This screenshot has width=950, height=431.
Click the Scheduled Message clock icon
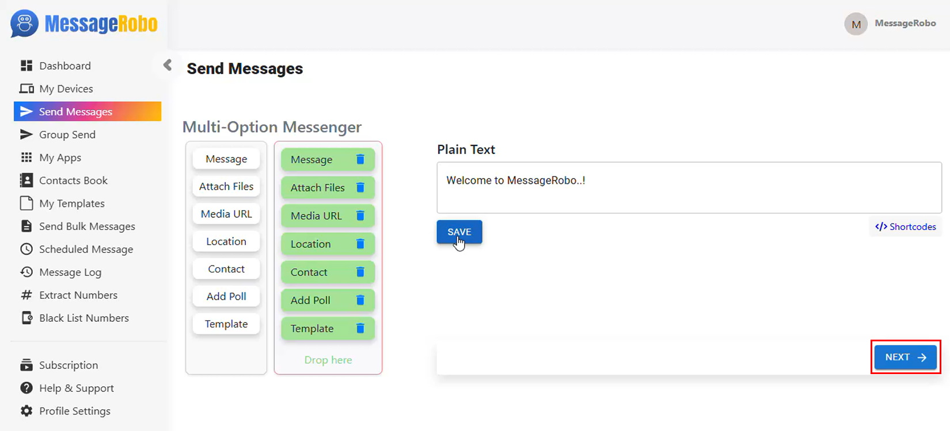click(x=26, y=249)
